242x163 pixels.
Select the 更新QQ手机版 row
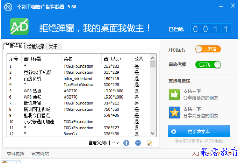[x=78, y=72]
